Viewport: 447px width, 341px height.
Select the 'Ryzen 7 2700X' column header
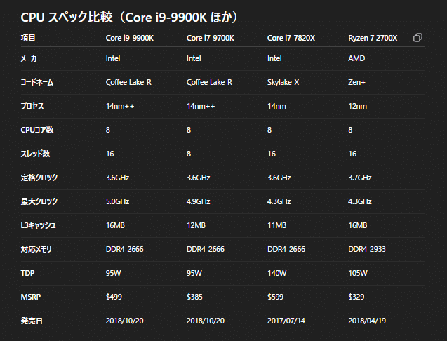pos(373,38)
